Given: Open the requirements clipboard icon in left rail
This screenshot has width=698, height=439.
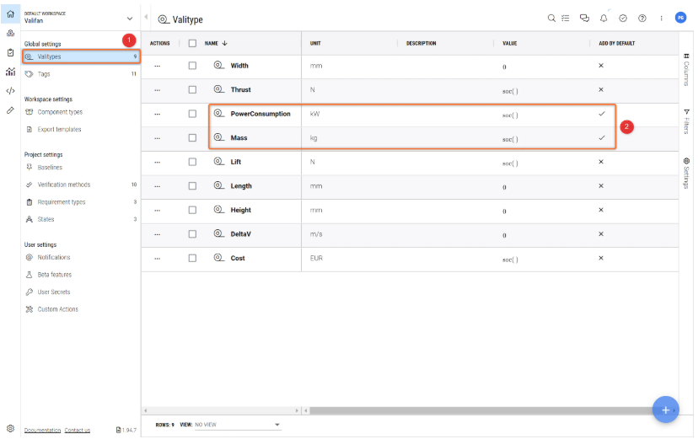Looking at the screenshot, I should pyautogui.click(x=10, y=52).
